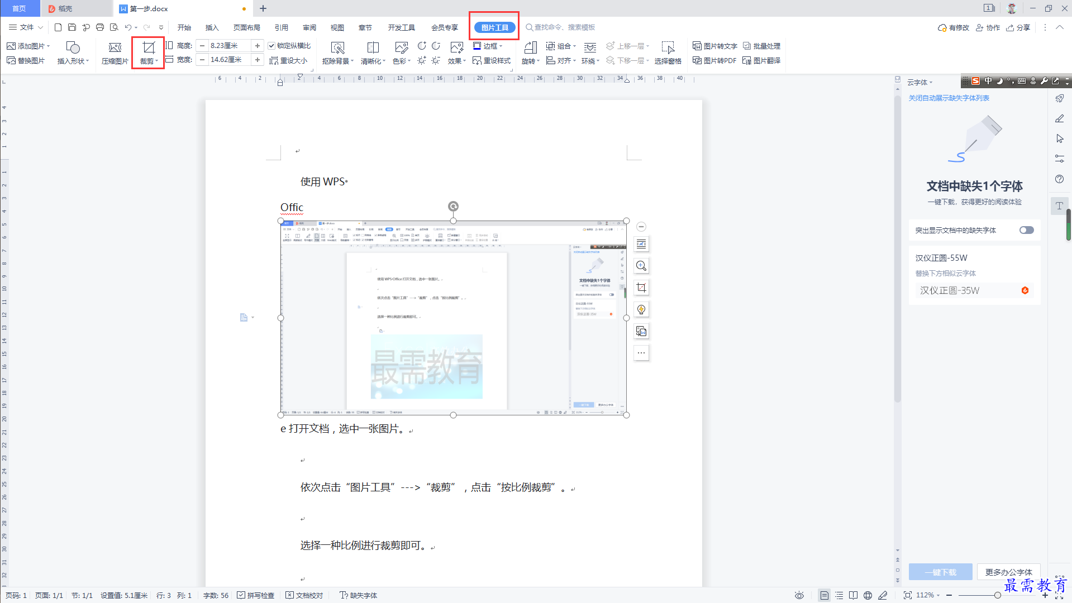Image resolution: width=1072 pixels, height=603 pixels.
Task: Click Compress Picture (压缩图片) icon
Action: tap(115, 47)
